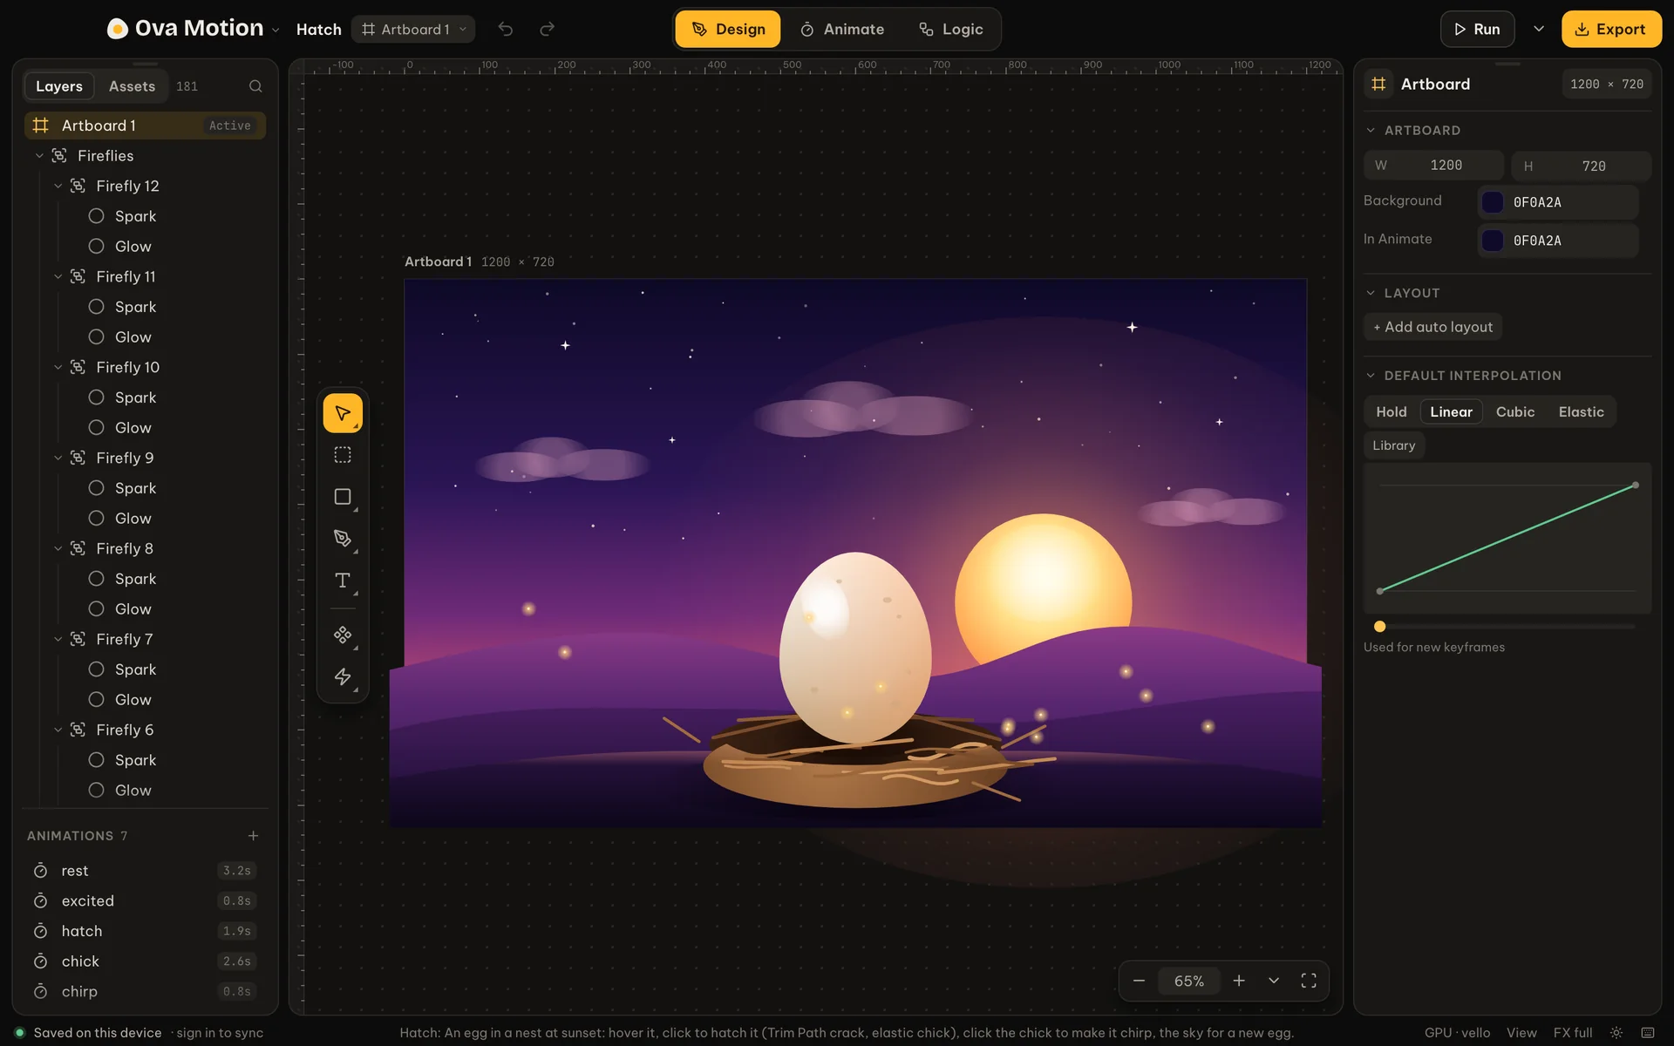Screen dimensions: 1674x1046
Task: Switch to Animate mode
Action: coord(842,29)
